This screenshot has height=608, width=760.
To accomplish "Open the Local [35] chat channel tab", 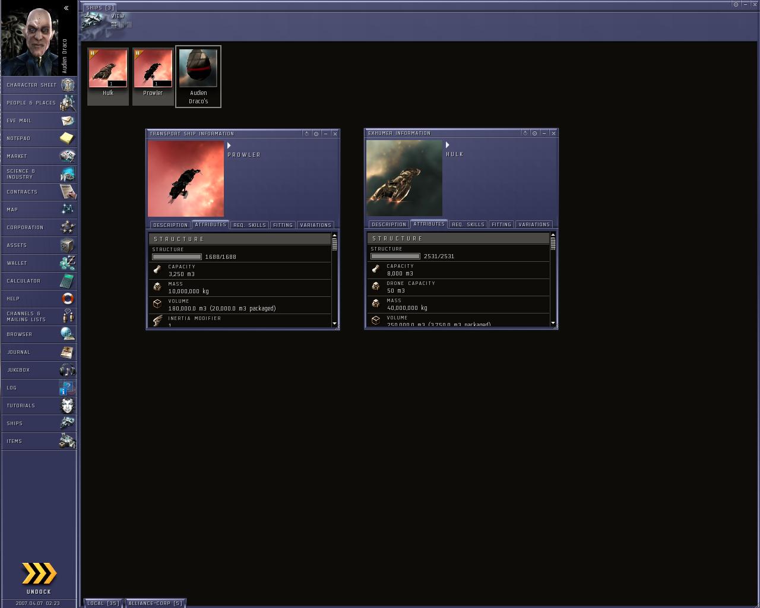I will (x=103, y=603).
